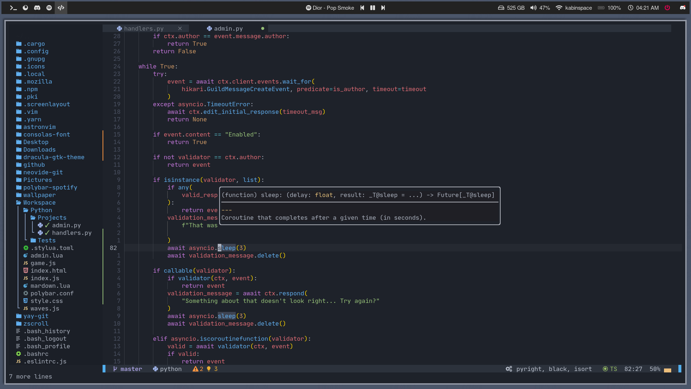Click the LSP gears icon in statusline
This screenshot has height=389, width=691.
(x=509, y=369)
